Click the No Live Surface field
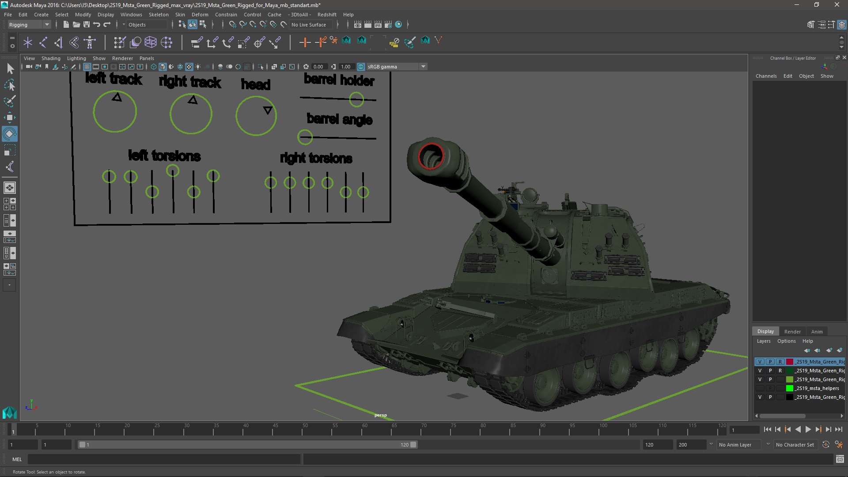848x477 pixels. (312, 25)
